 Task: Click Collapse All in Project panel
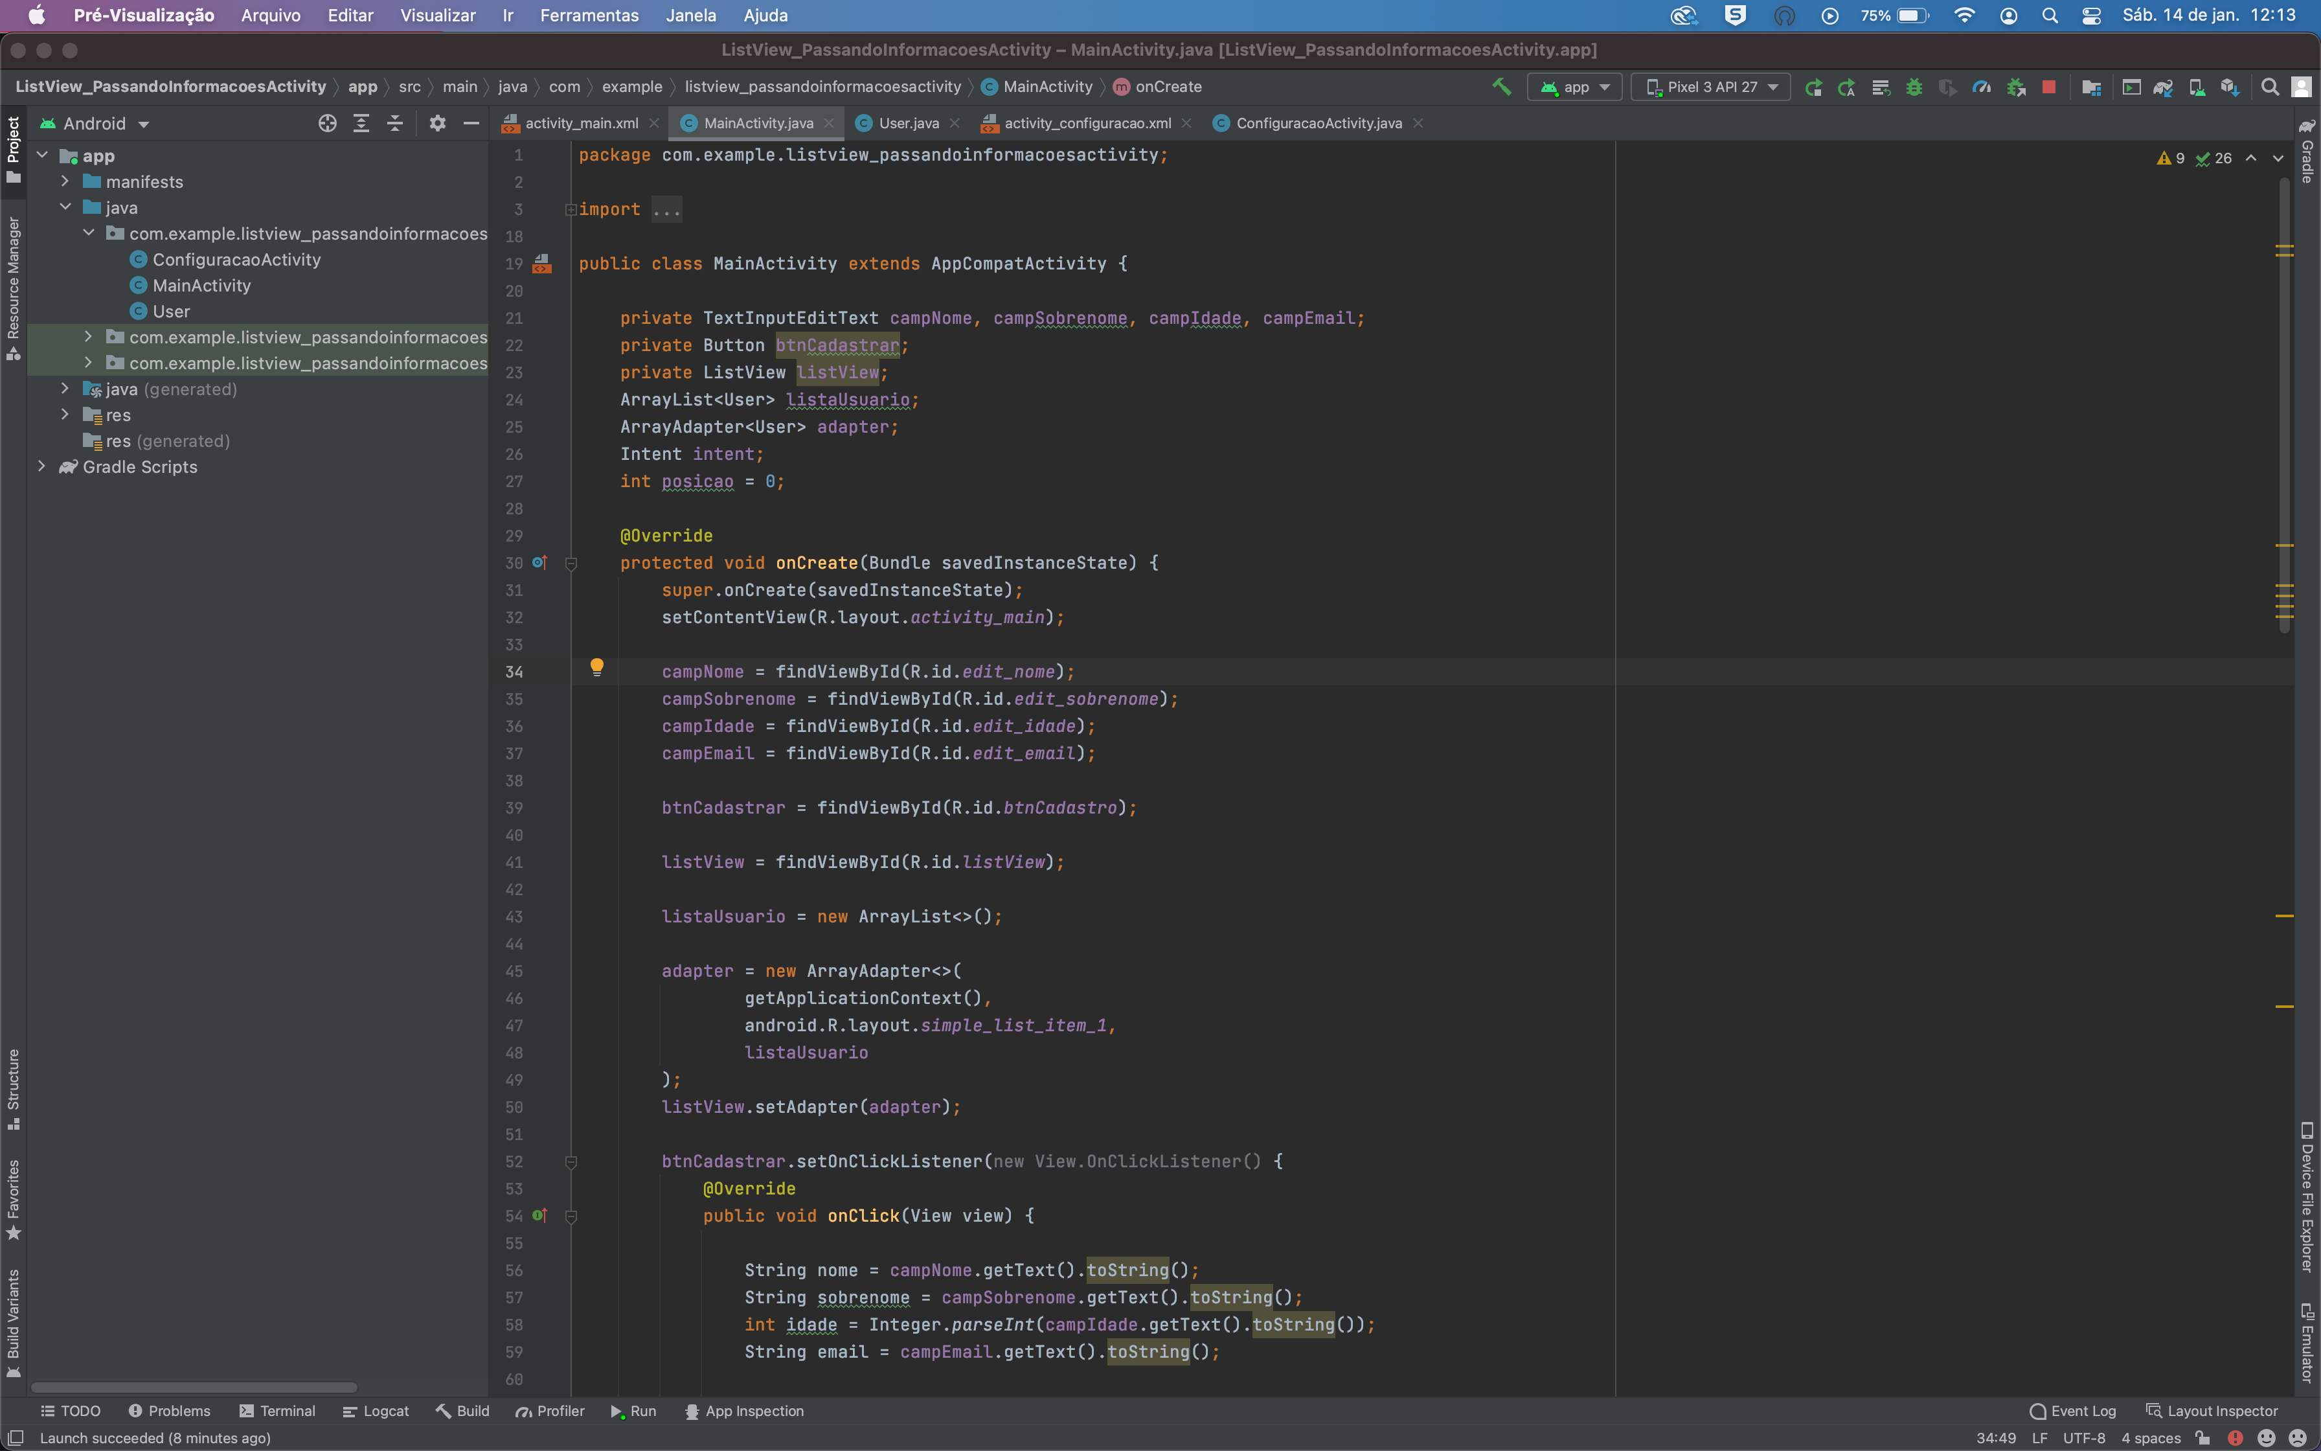(395, 123)
